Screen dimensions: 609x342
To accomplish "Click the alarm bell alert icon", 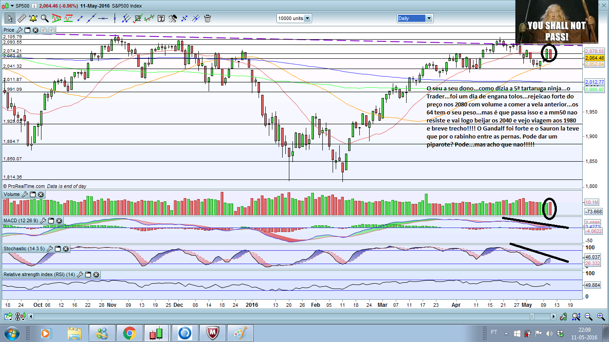I will pos(33,18).
